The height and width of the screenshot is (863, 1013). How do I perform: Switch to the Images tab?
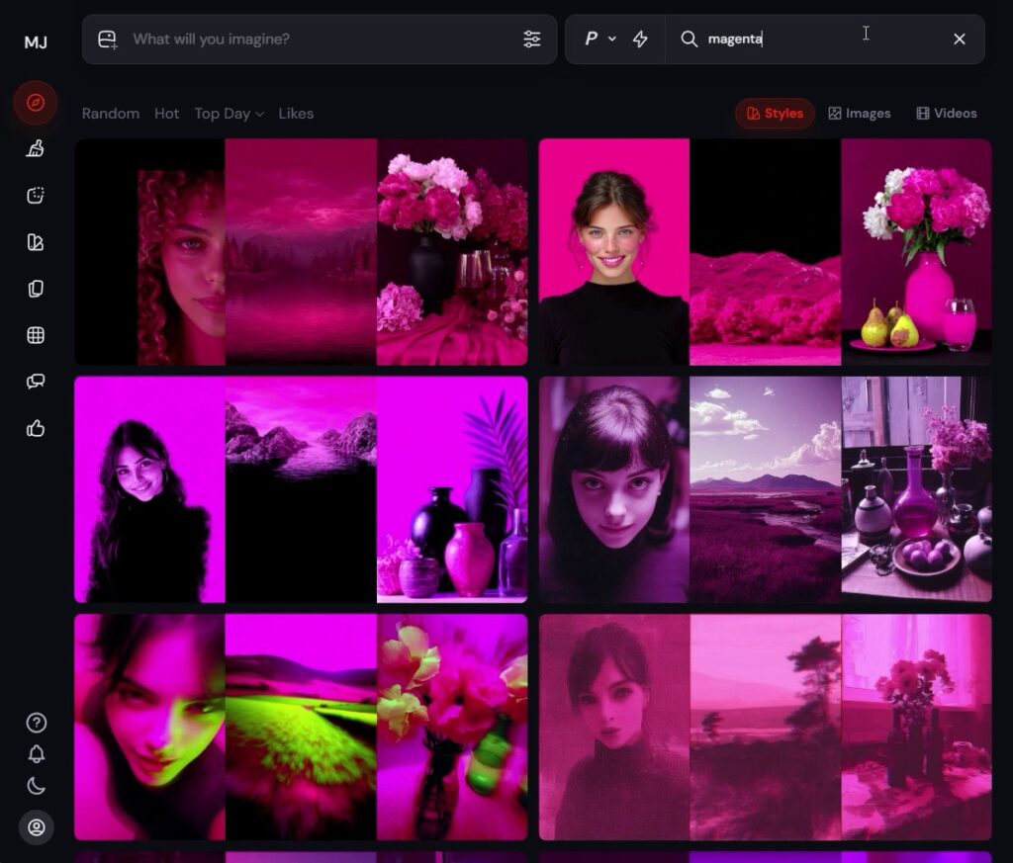coord(859,114)
